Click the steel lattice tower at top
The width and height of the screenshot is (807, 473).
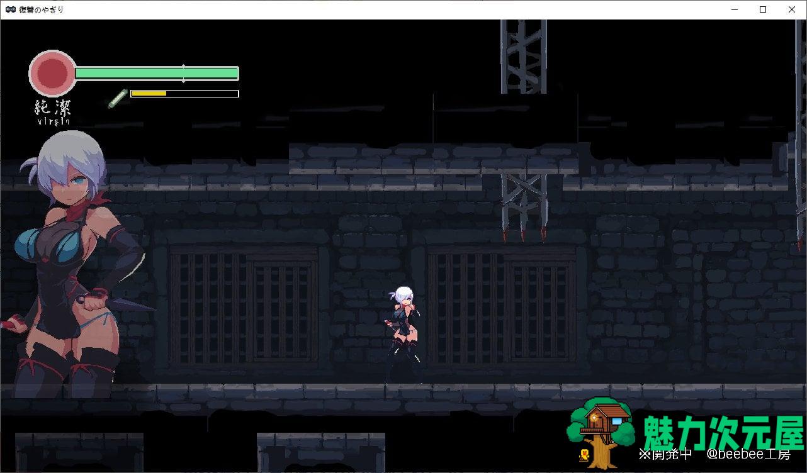(524, 57)
